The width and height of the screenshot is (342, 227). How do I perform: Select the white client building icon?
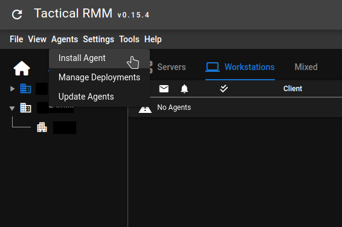tap(25, 108)
